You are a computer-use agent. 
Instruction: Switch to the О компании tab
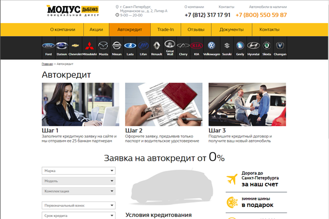pyautogui.click(x=63, y=29)
